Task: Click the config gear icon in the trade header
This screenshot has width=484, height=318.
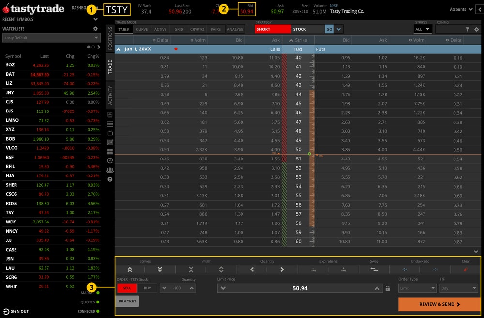Action: click(x=477, y=29)
